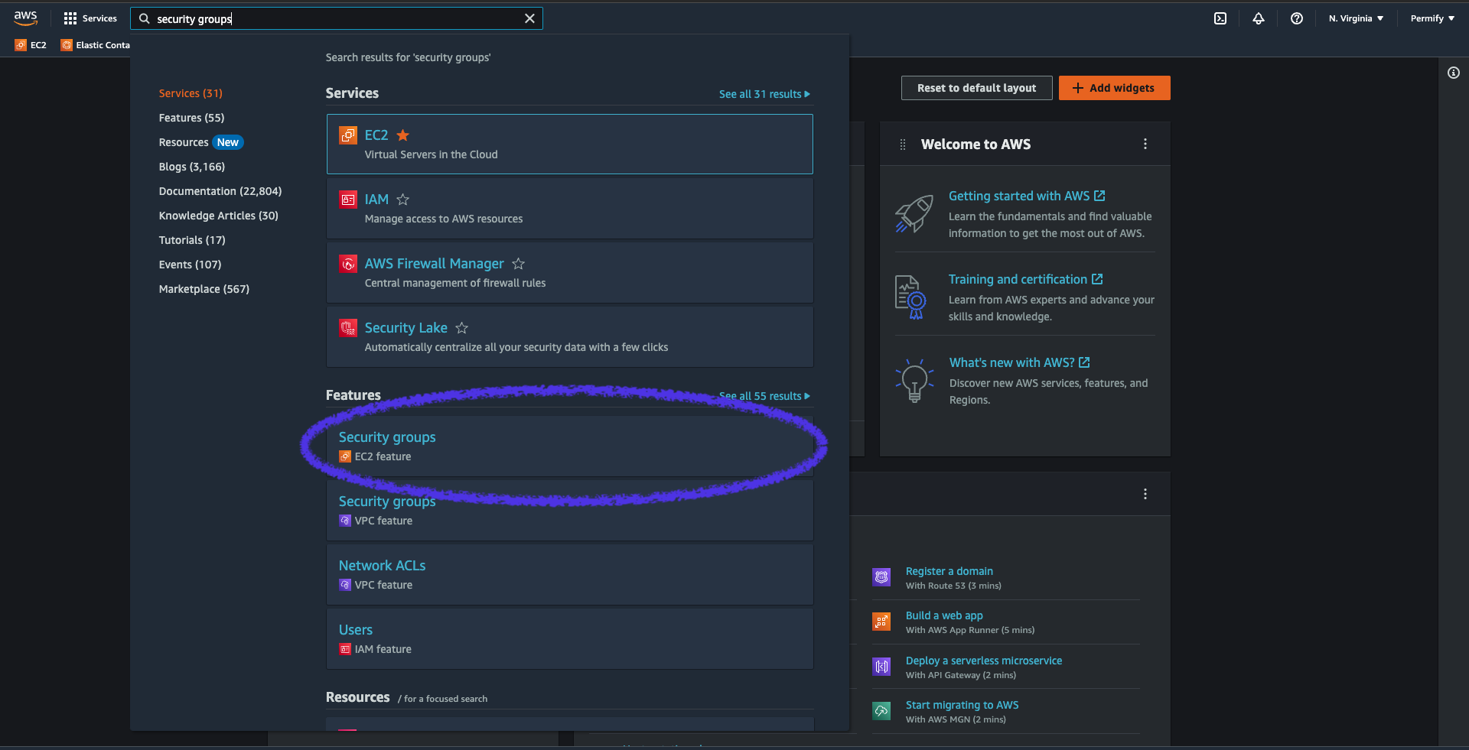Open the EC2 favorites bar shortcut

click(31, 45)
